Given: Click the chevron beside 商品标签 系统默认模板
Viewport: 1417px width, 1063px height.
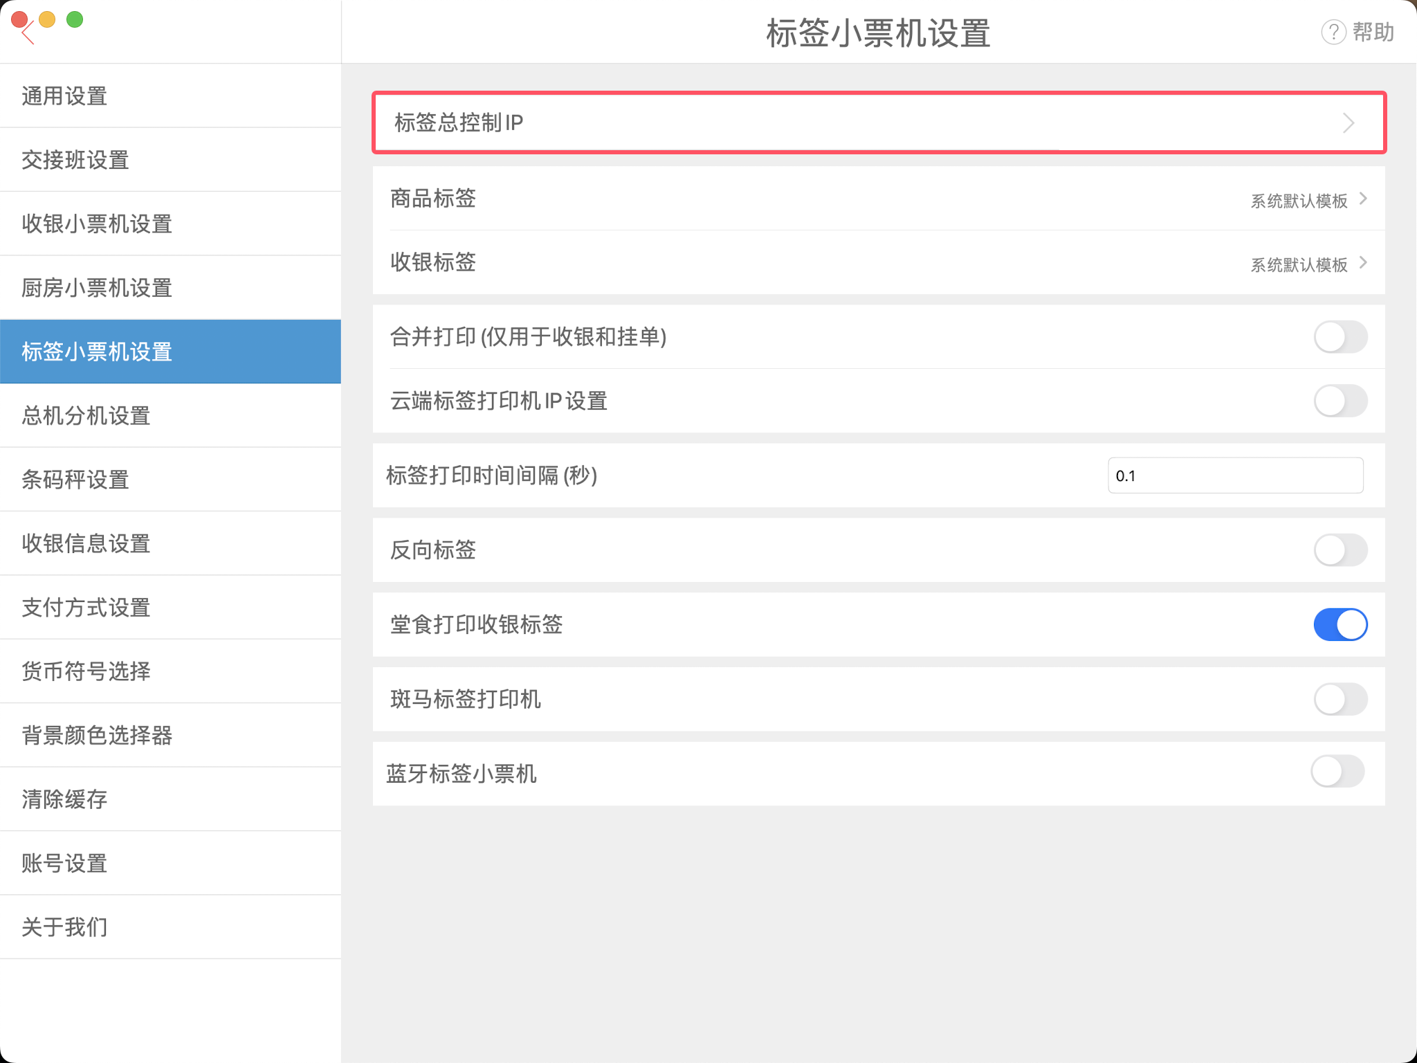Looking at the screenshot, I should pos(1363,199).
